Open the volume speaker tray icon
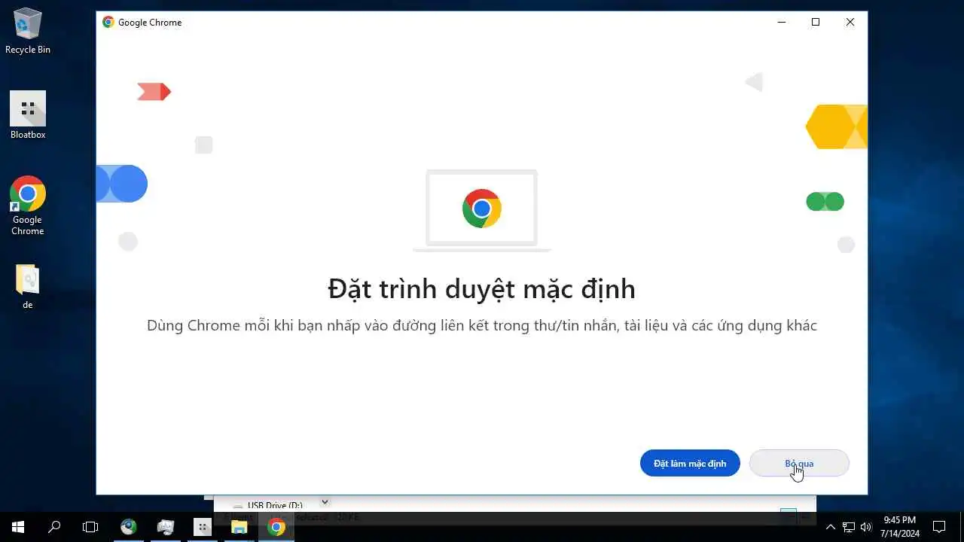The width and height of the screenshot is (964, 542). click(866, 527)
